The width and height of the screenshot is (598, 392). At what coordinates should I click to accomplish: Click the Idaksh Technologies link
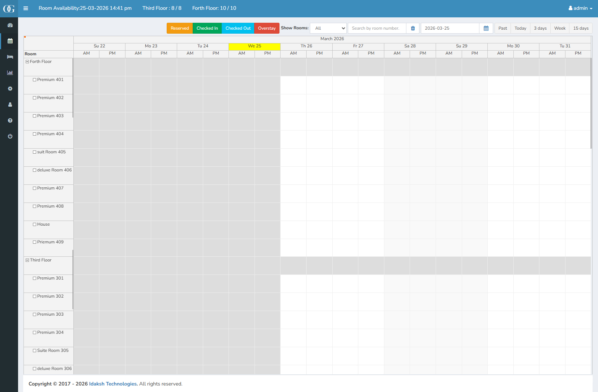click(x=113, y=384)
